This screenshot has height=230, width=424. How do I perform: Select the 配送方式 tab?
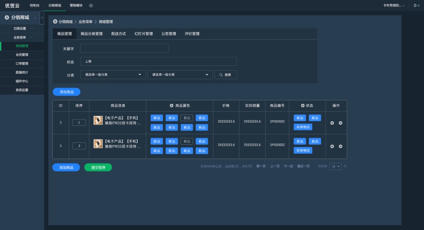point(118,34)
